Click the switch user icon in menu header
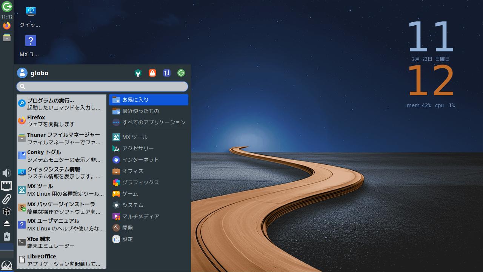Viewport: 483px width, 272px height. [167, 73]
